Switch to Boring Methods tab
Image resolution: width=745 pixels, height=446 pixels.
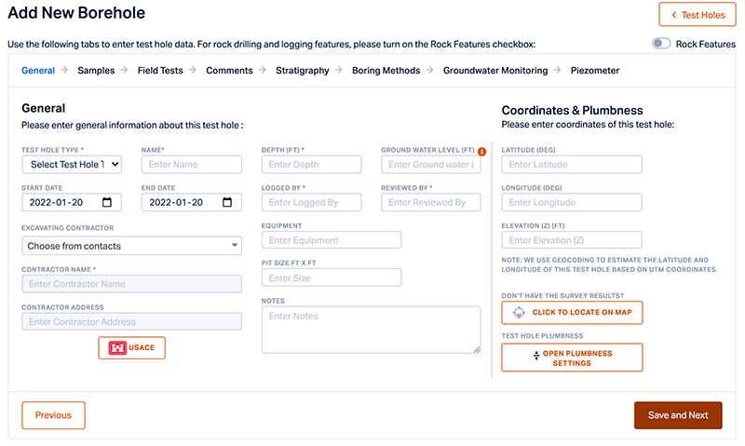[x=386, y=70]
